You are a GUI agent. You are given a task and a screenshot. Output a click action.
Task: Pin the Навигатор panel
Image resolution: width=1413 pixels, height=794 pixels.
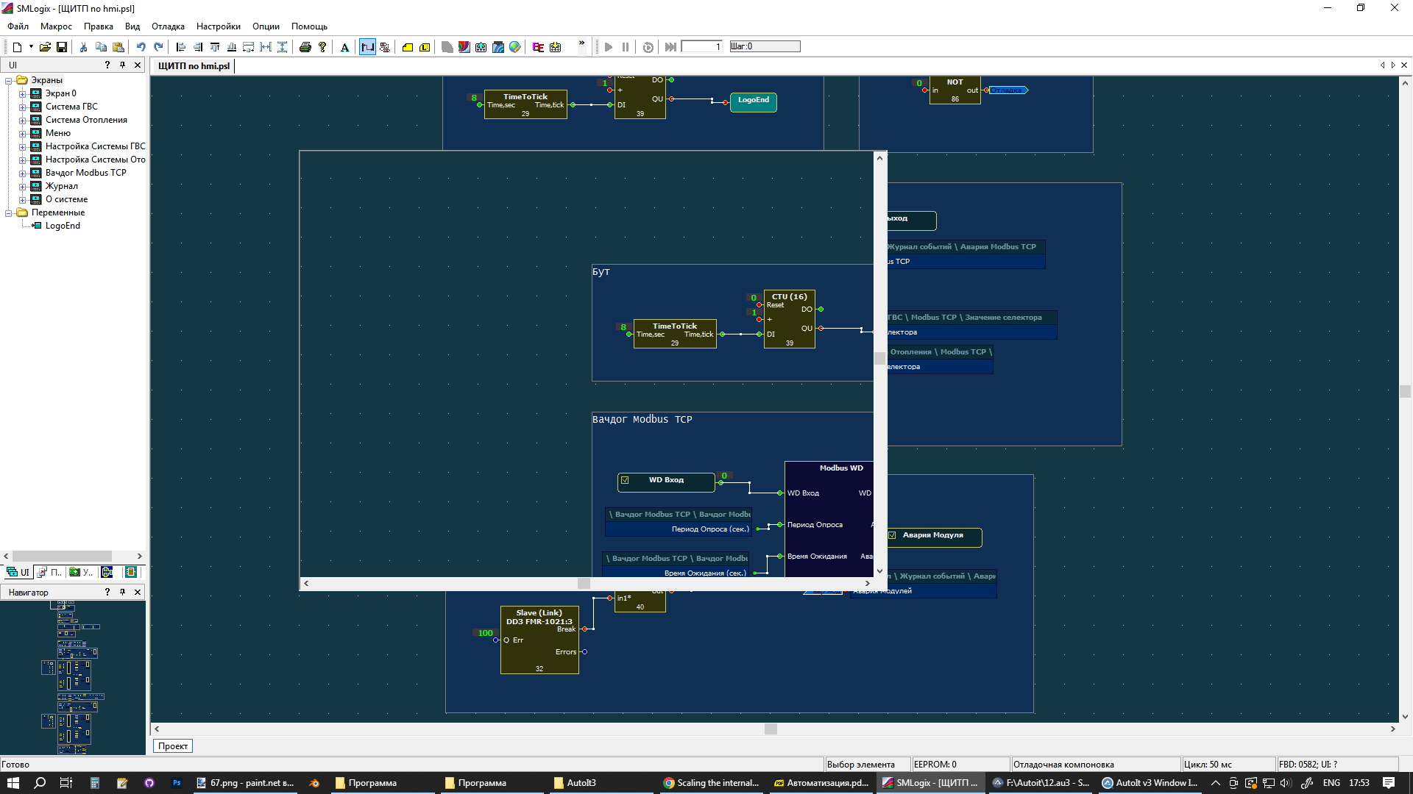[x=122, y=592]
